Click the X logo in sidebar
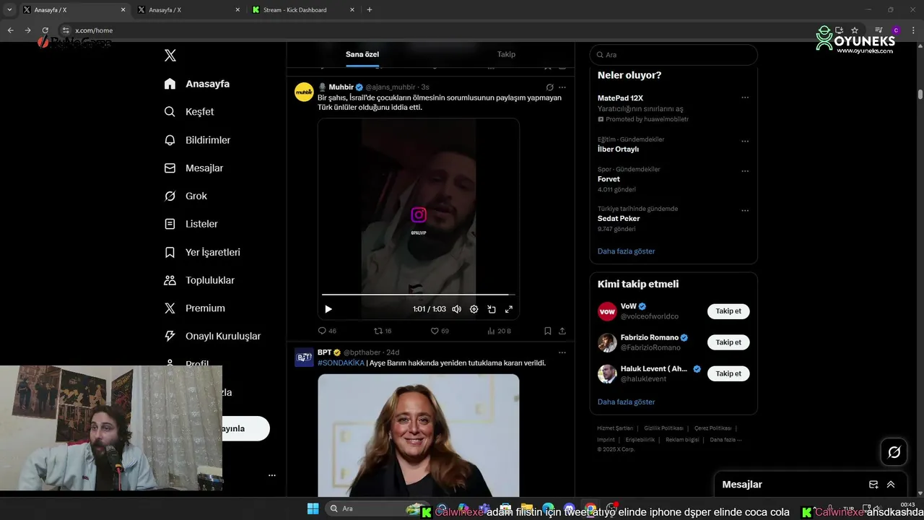This screenshot has width=924, height=520. coord(170,56)
